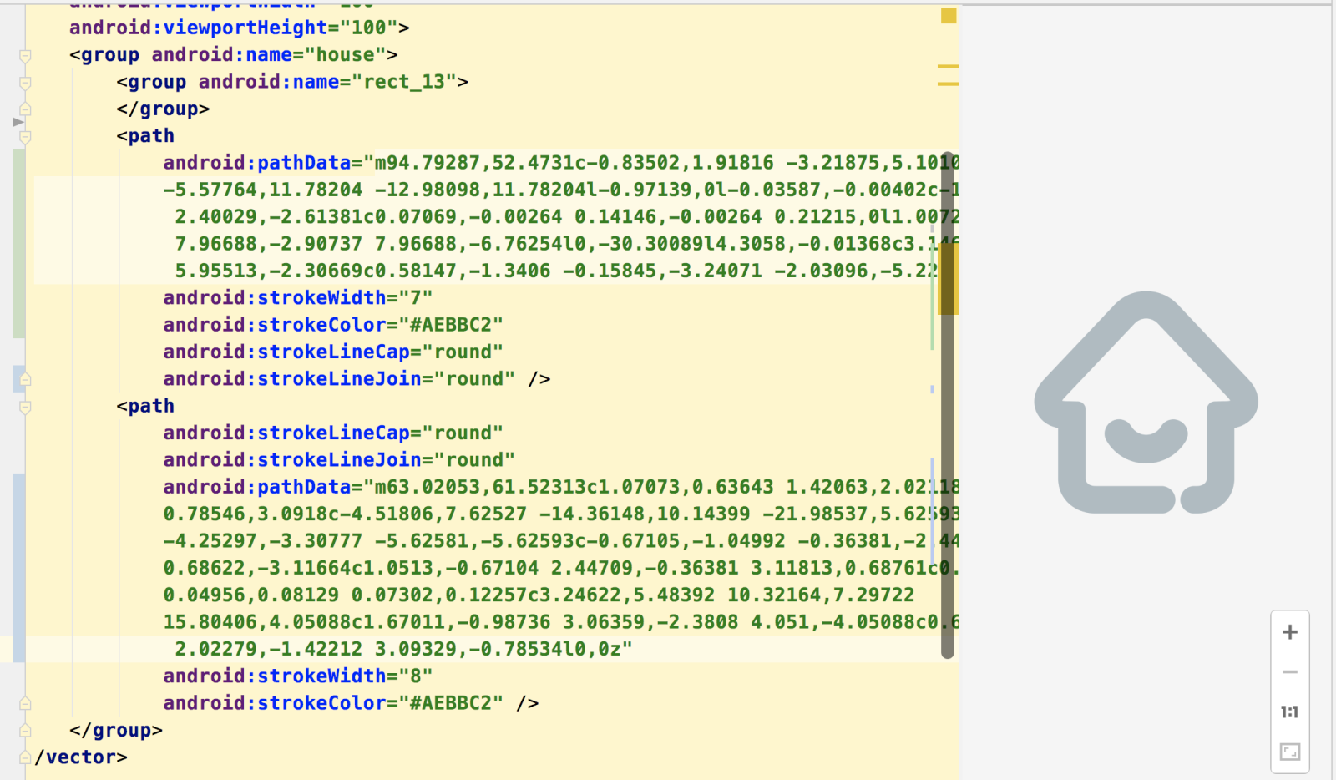Zoom in on the vector preview

pos(1289,632)
